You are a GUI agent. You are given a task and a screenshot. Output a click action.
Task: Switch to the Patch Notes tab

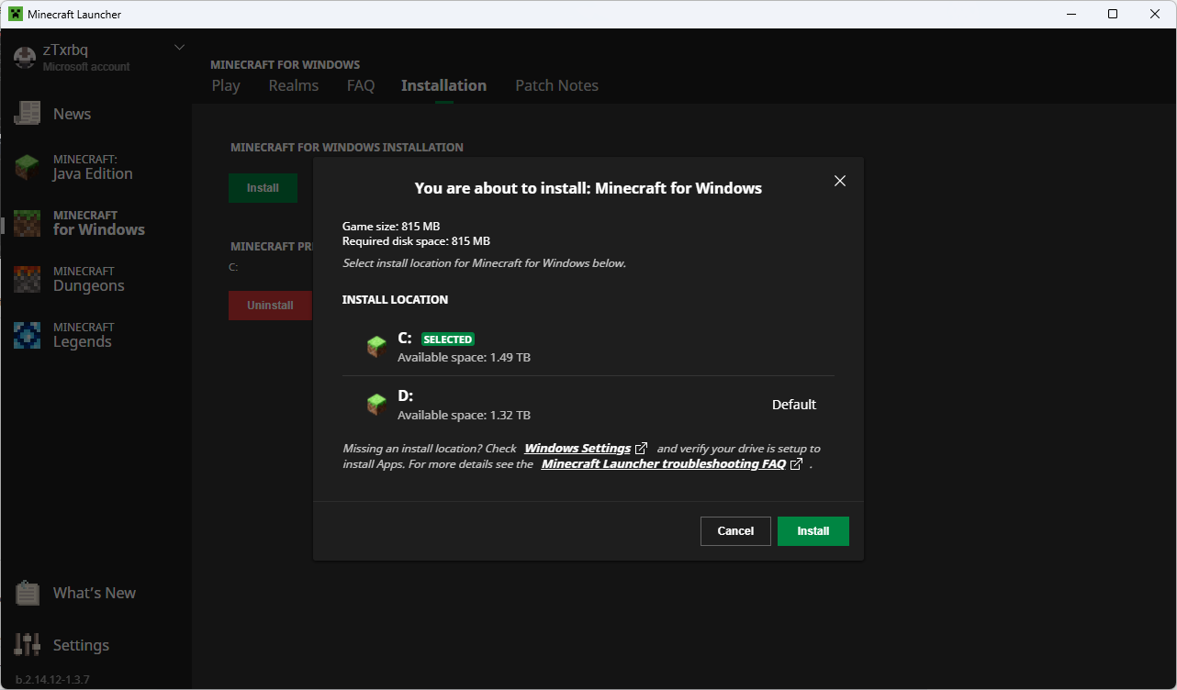pyautogui.click(x=556, y=85)
